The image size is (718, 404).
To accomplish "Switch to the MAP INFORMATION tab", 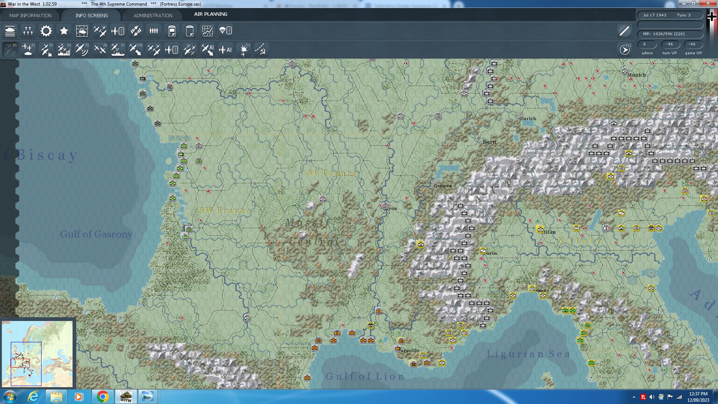I will click(x=30, y=15).
